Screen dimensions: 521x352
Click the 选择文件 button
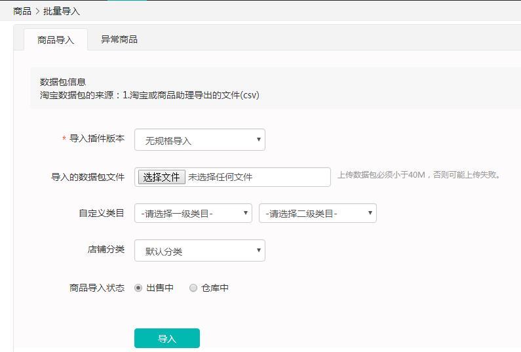(161, 177)
